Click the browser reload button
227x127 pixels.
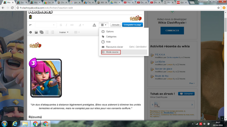tap(12, 8)
